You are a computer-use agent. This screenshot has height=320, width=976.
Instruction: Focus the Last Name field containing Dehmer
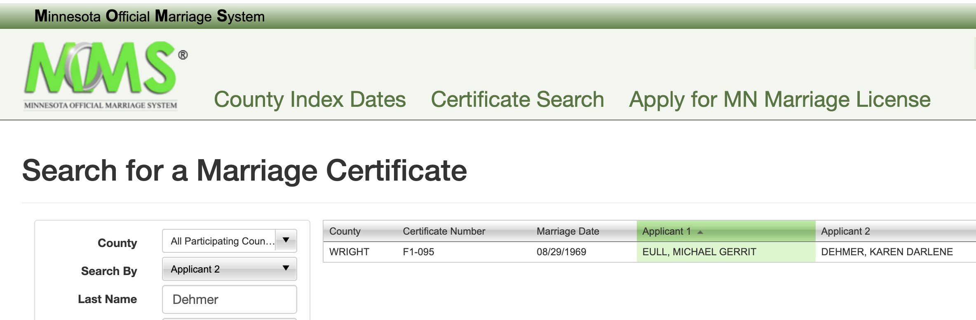(x=229, y=299)
